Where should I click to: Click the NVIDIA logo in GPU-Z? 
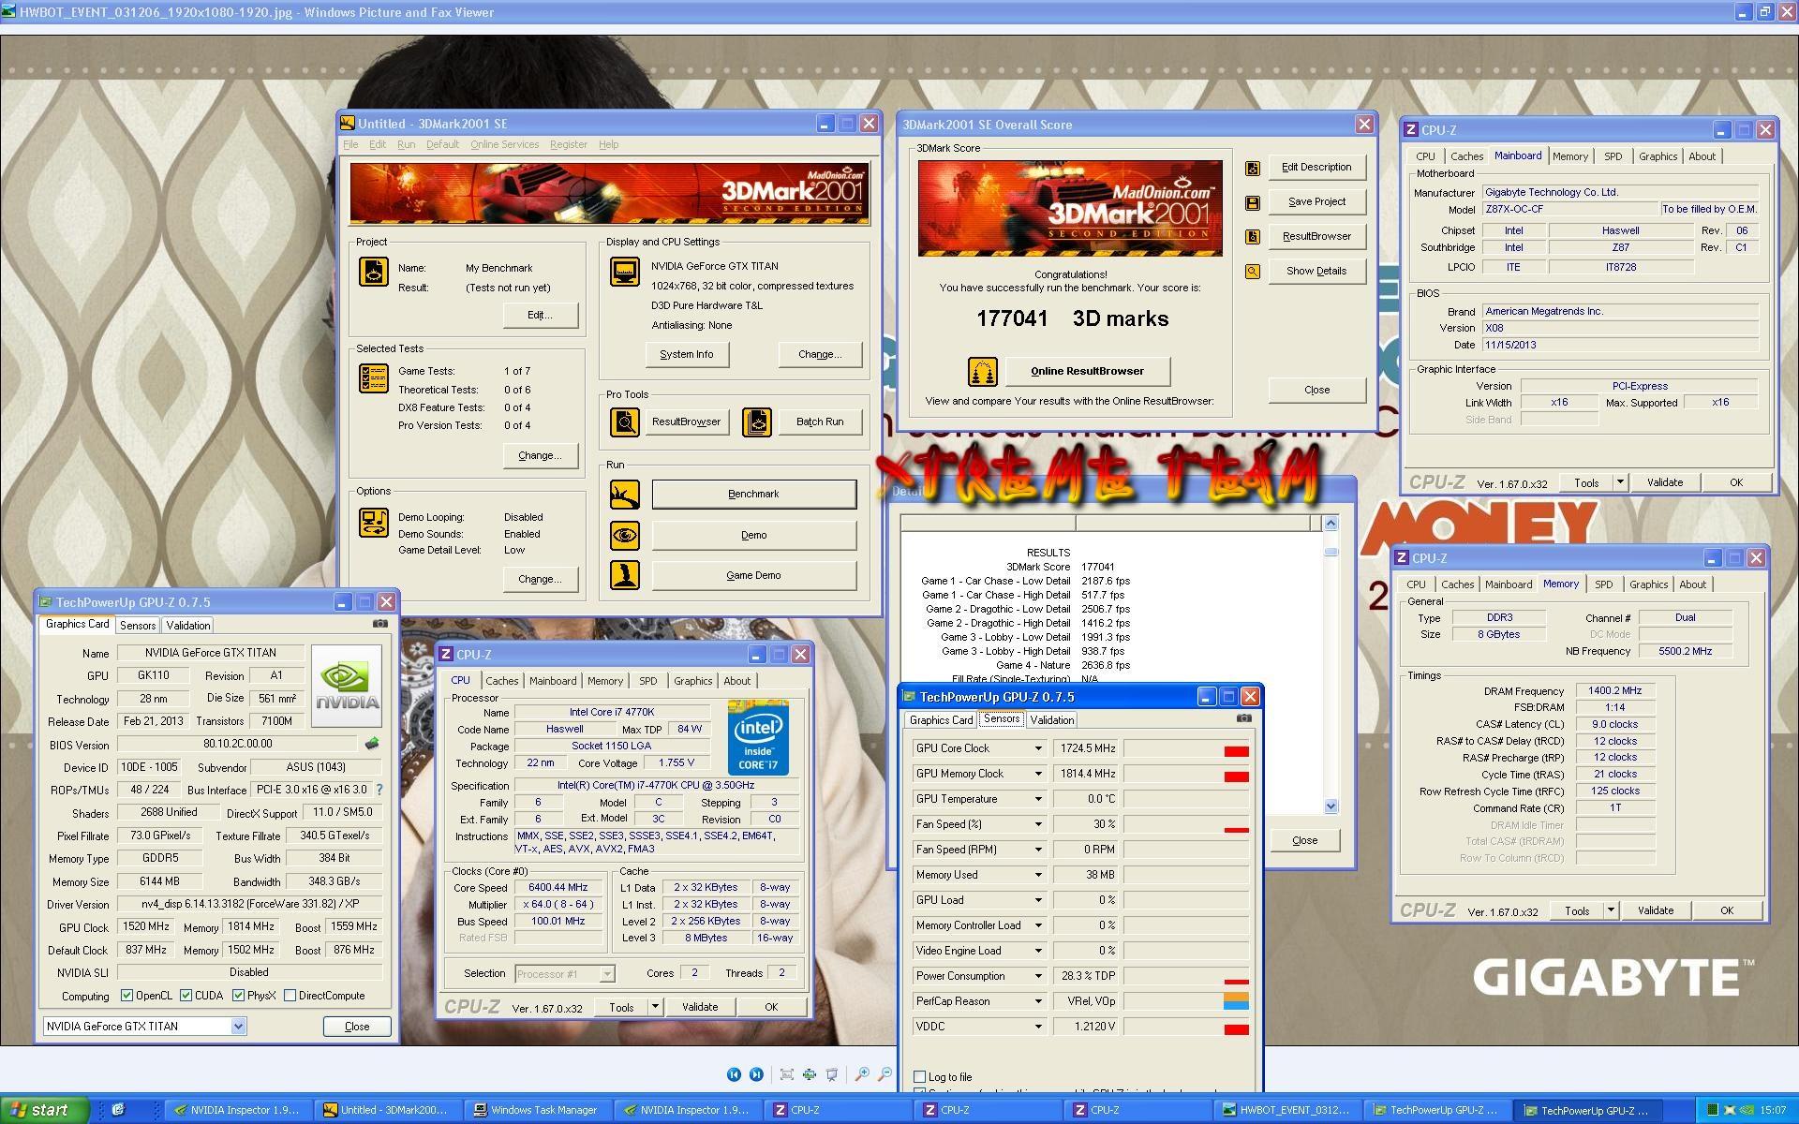point(347,685)
